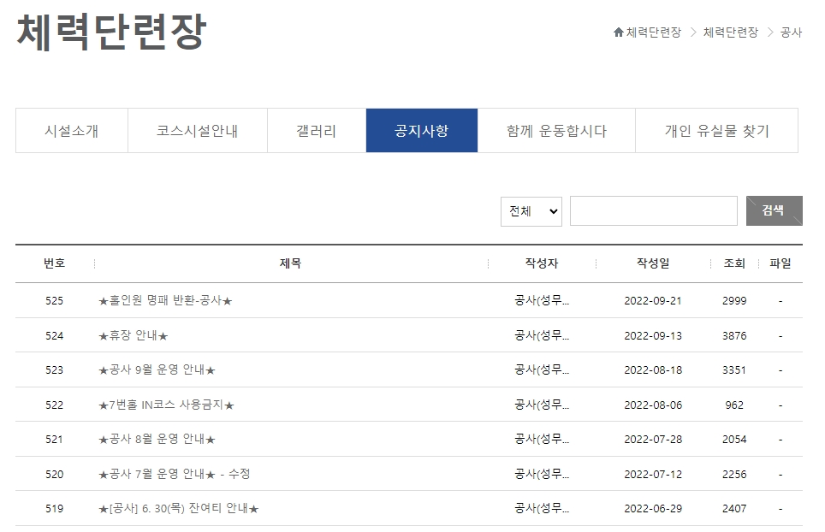Open the 함께 운동합시다 tab
Image resolution: width=825 pixels, height=532 pixels.
[x=555, y=130]
